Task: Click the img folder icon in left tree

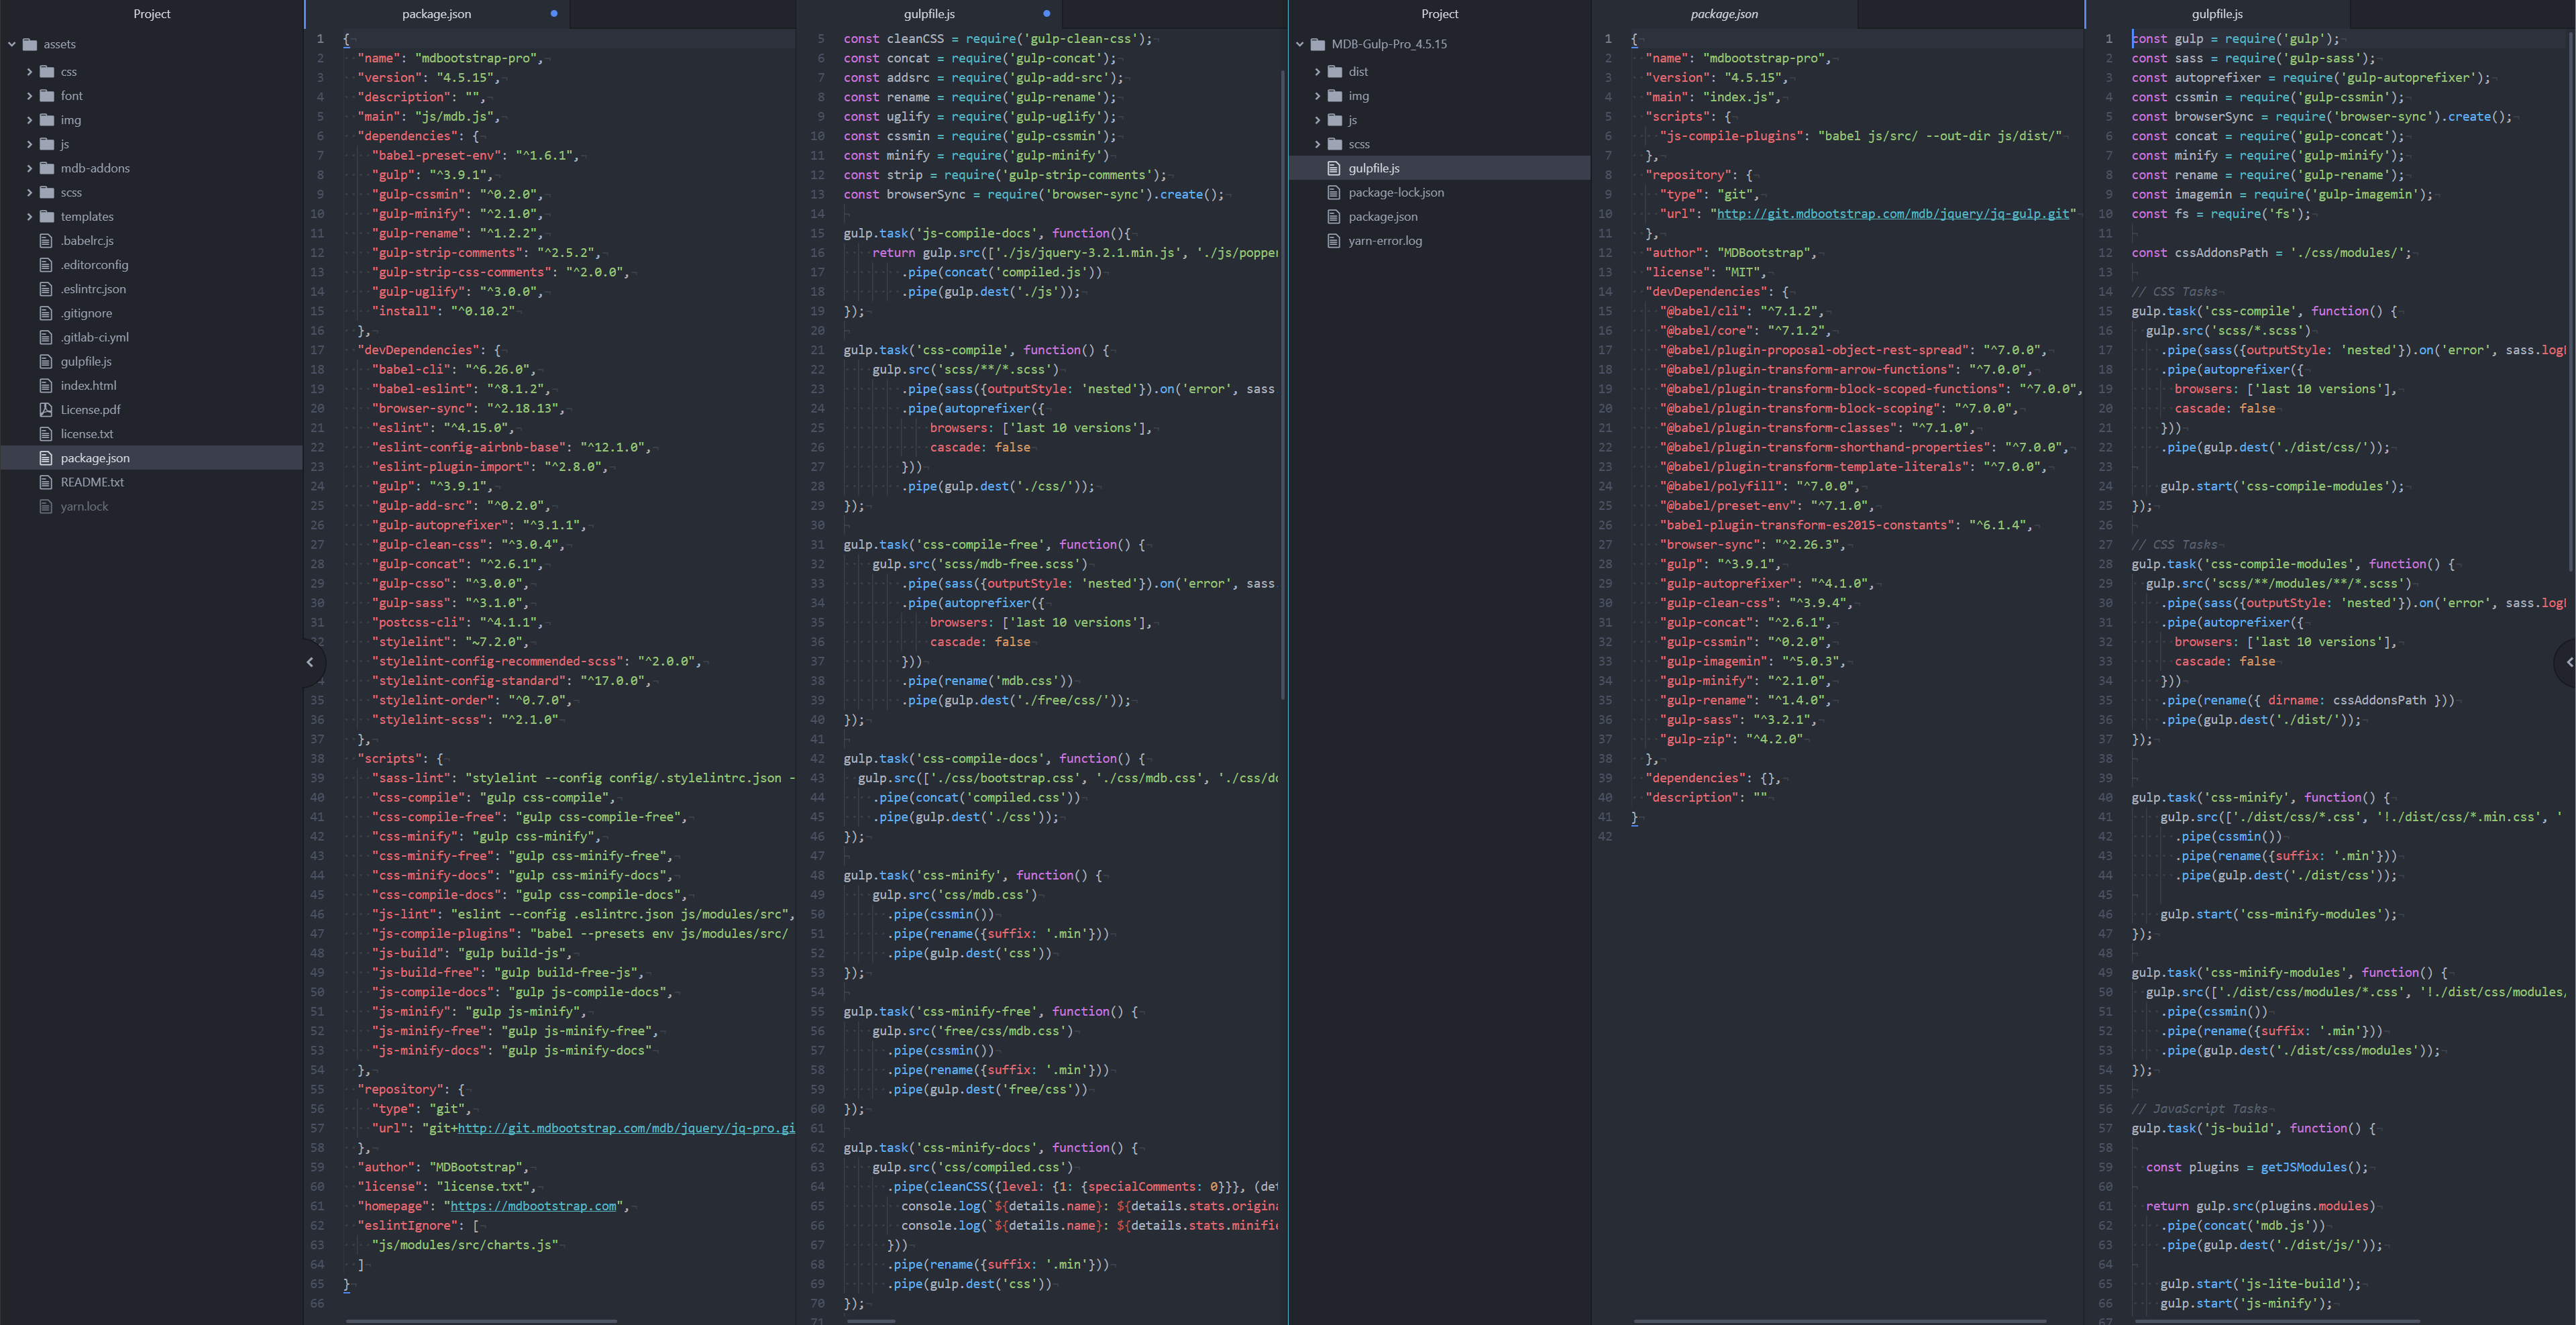Action: click(x=47, y=120)
